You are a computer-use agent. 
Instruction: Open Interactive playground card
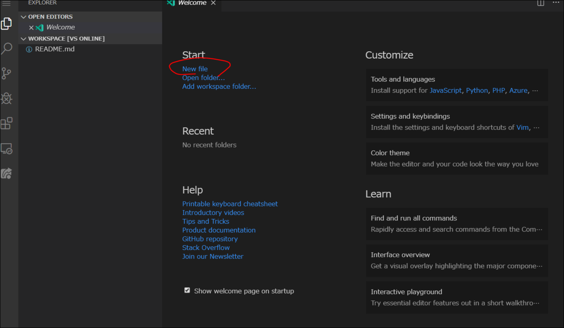[x=457, y=297]
